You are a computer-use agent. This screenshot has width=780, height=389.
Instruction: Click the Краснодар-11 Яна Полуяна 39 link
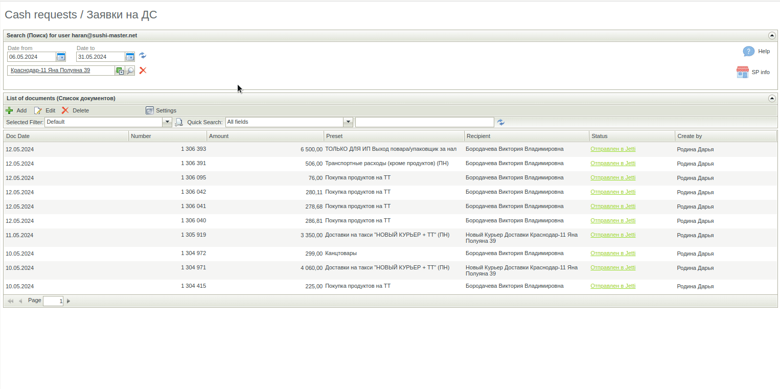50,71
